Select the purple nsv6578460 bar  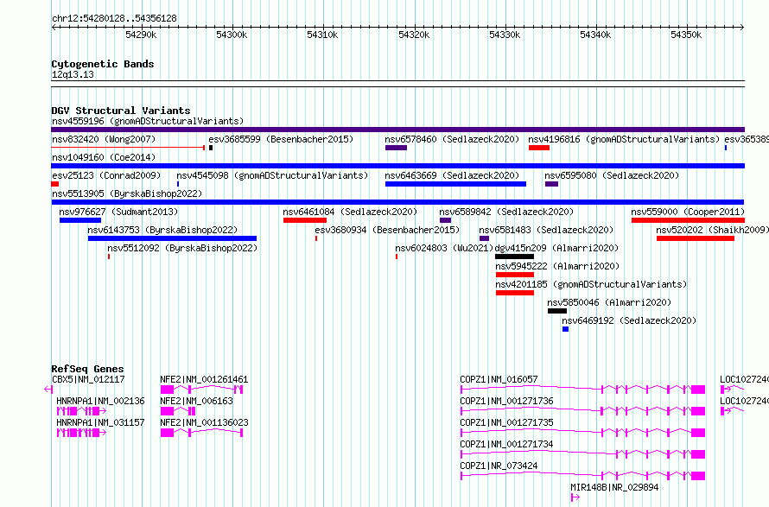coord(397,148)
